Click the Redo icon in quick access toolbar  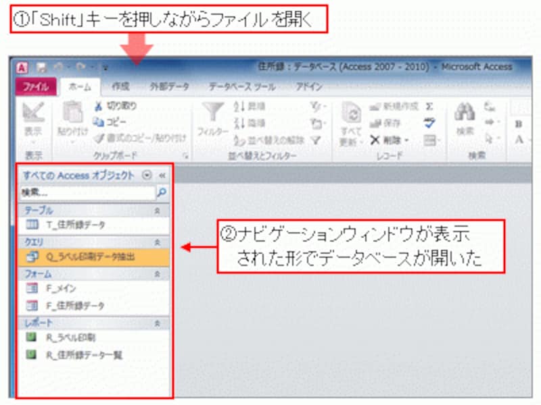[x=80, y=67]
